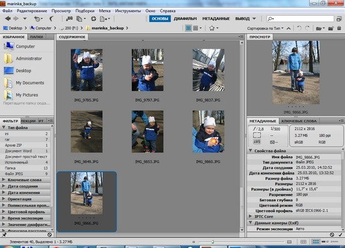Screen dimensions: 345x248
Task: Switch to the ДИАФИЛЬМ workspace
Action: click(185, 19)
